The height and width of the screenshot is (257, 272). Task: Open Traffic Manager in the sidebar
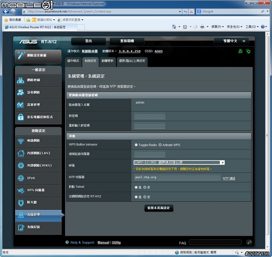pos(38,105)
